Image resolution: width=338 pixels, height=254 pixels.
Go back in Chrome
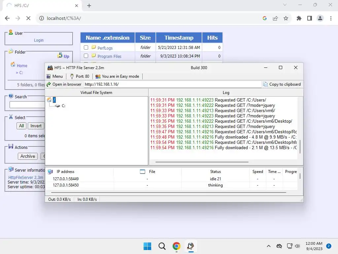[x=7, y=19]
